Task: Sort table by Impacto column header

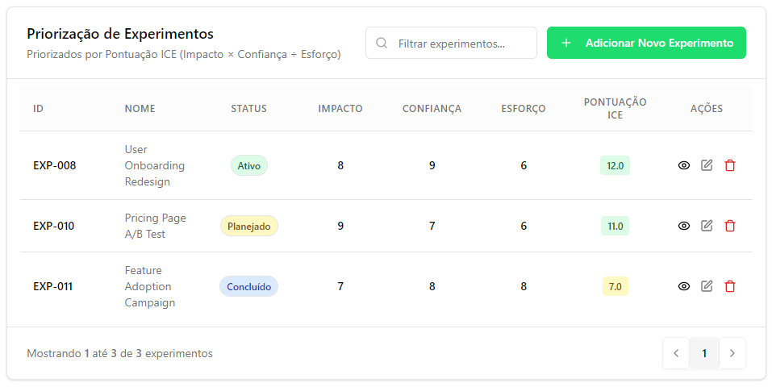Action: (340, 108)
